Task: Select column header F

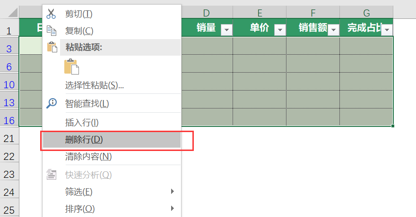Action: (x=313, y=12)
